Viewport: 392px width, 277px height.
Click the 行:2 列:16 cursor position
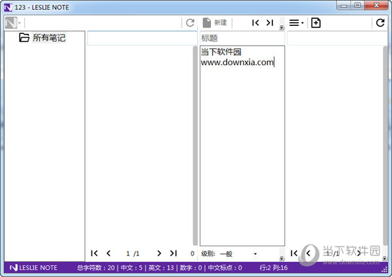point(274,268)
